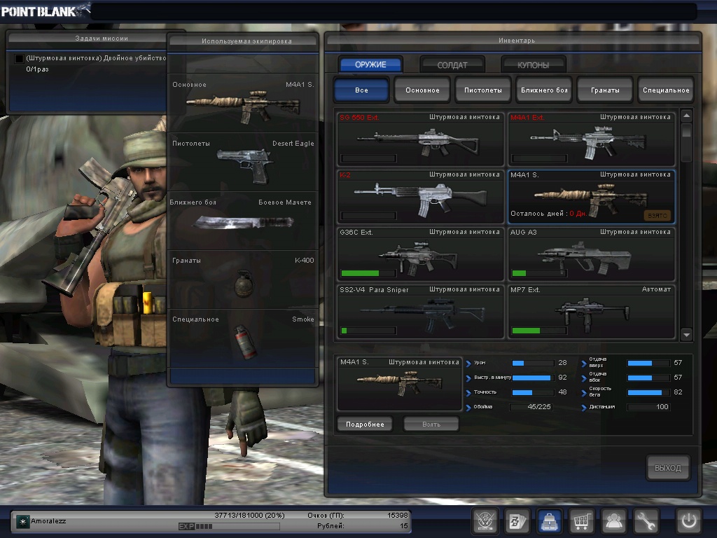Image resolution: width=717 pixels, height=538 pixels.
Task: Filter inventory by Специальное
Action: [x=666, y=90]
